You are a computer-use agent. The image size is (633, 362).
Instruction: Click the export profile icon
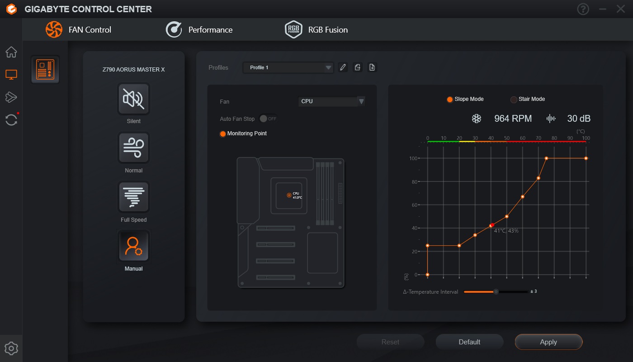click(358, 67)
